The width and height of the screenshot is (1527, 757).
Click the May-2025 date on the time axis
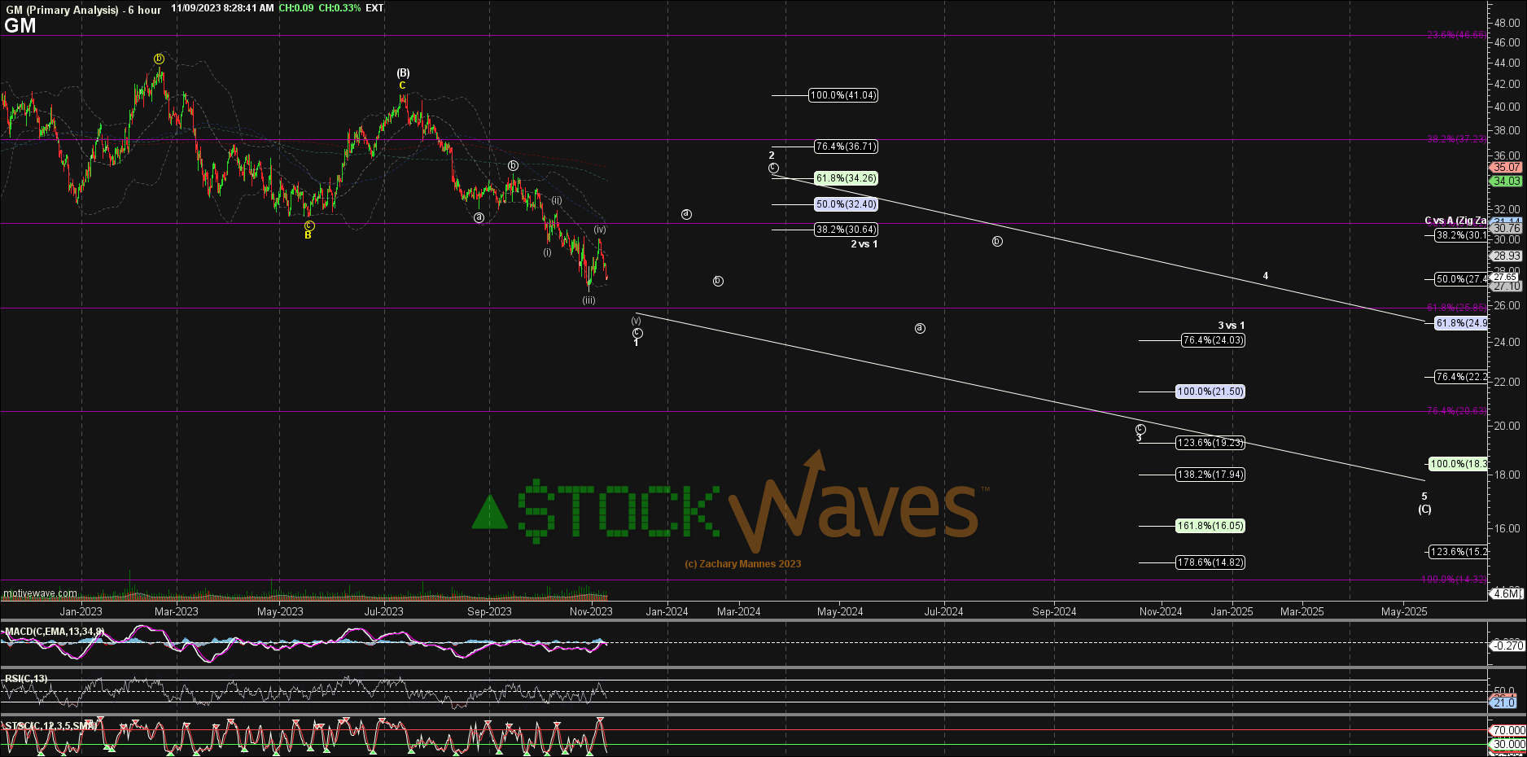tap(1404, 611)
